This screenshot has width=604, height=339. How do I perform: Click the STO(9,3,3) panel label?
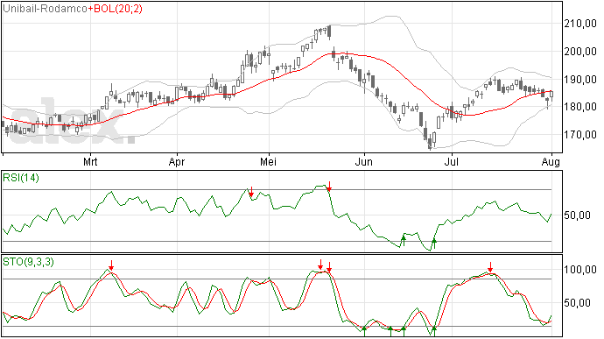pyautogui.click(x=29, y=262)
